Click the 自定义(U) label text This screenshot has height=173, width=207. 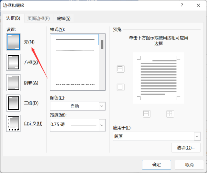point(33,123)
